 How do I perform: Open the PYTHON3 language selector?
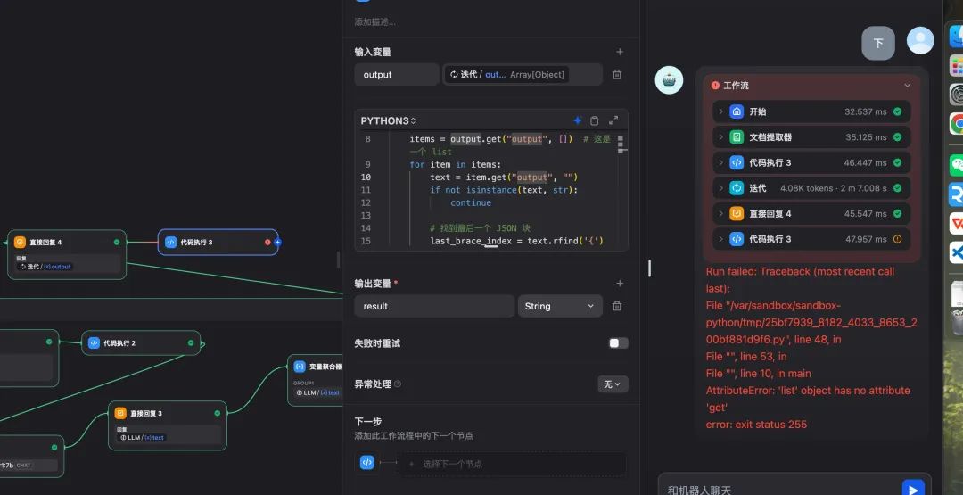(388, 121)
